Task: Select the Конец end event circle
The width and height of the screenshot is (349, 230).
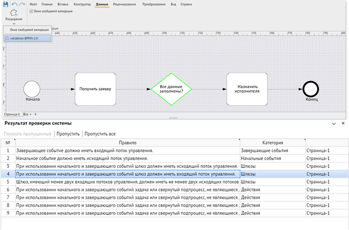Action: point(311,89)
